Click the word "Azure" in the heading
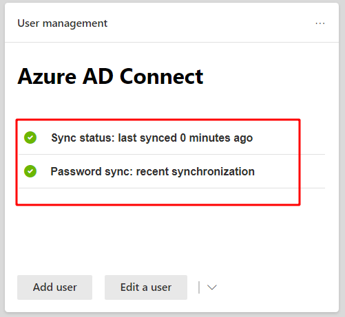The height and width of the screenshot is (317, 345). pyautogui.click(x=47, y=76)
